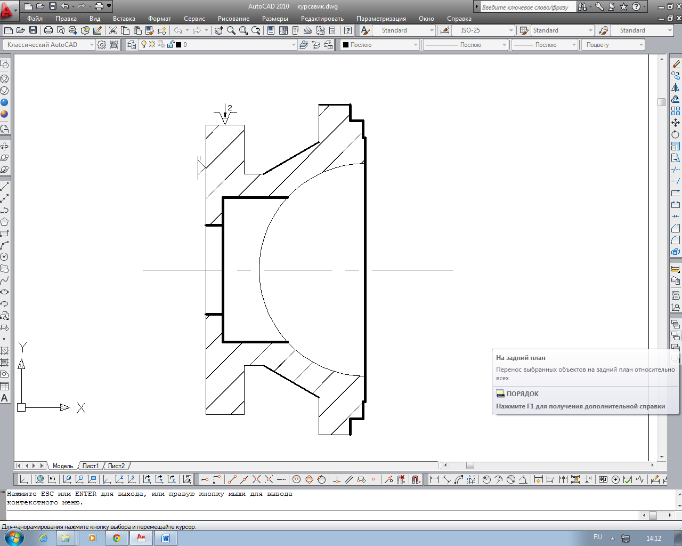Click Workspace Settings gear icon
The height and width of the screenshot is (546, 682).
[x=102, y=45]
